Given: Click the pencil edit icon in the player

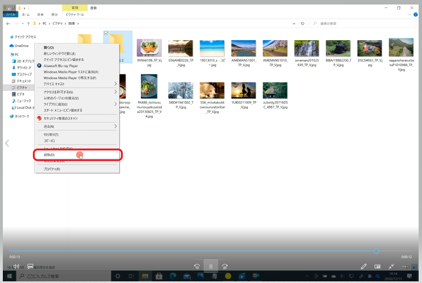Looking at the screenshot, I should click(x=364, y=266).
